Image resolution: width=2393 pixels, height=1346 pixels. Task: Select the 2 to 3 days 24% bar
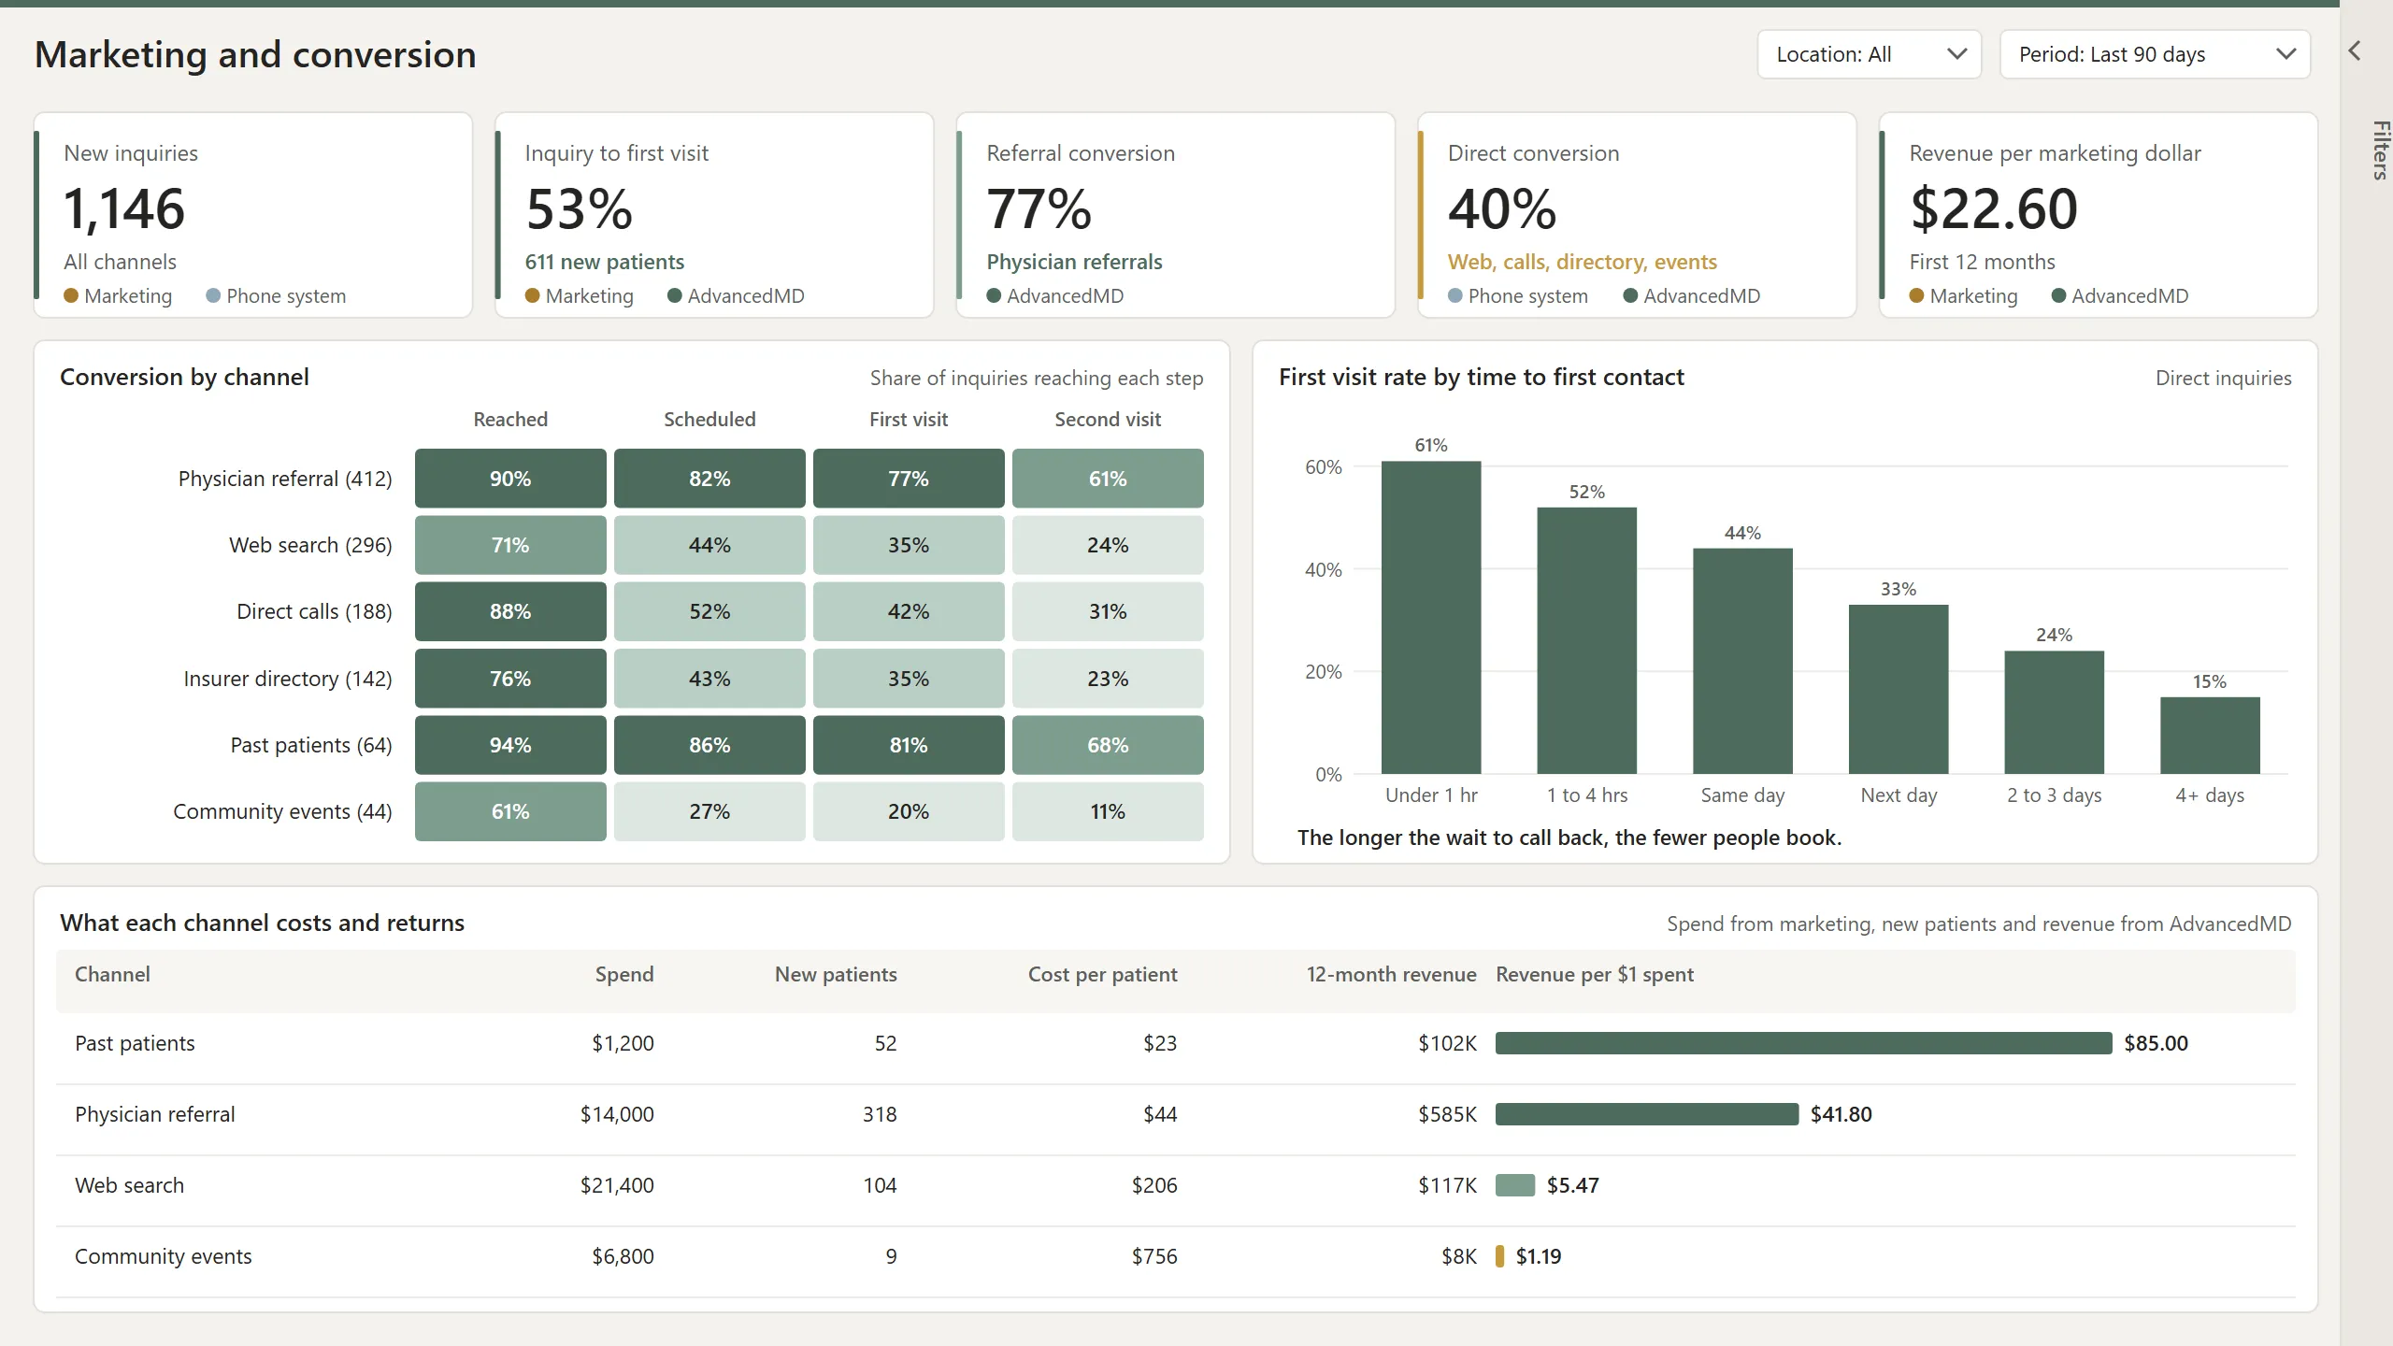pyautogui.click(x=2055, y=712)
